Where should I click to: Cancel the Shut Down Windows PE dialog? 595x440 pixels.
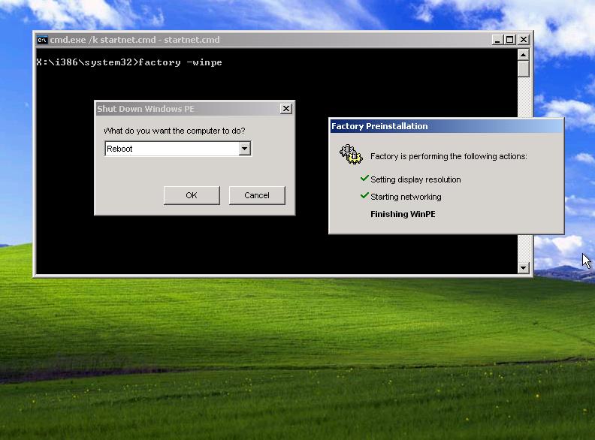click(257, 195)
